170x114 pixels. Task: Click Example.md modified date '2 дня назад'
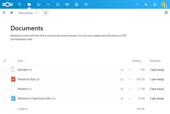point(157,70)
